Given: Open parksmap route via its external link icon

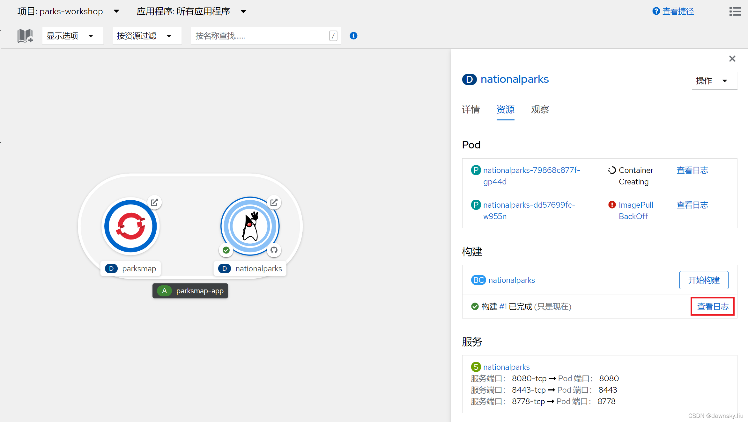Looking at the screenshot, I should pyautogui.click(x=154, y=202).
